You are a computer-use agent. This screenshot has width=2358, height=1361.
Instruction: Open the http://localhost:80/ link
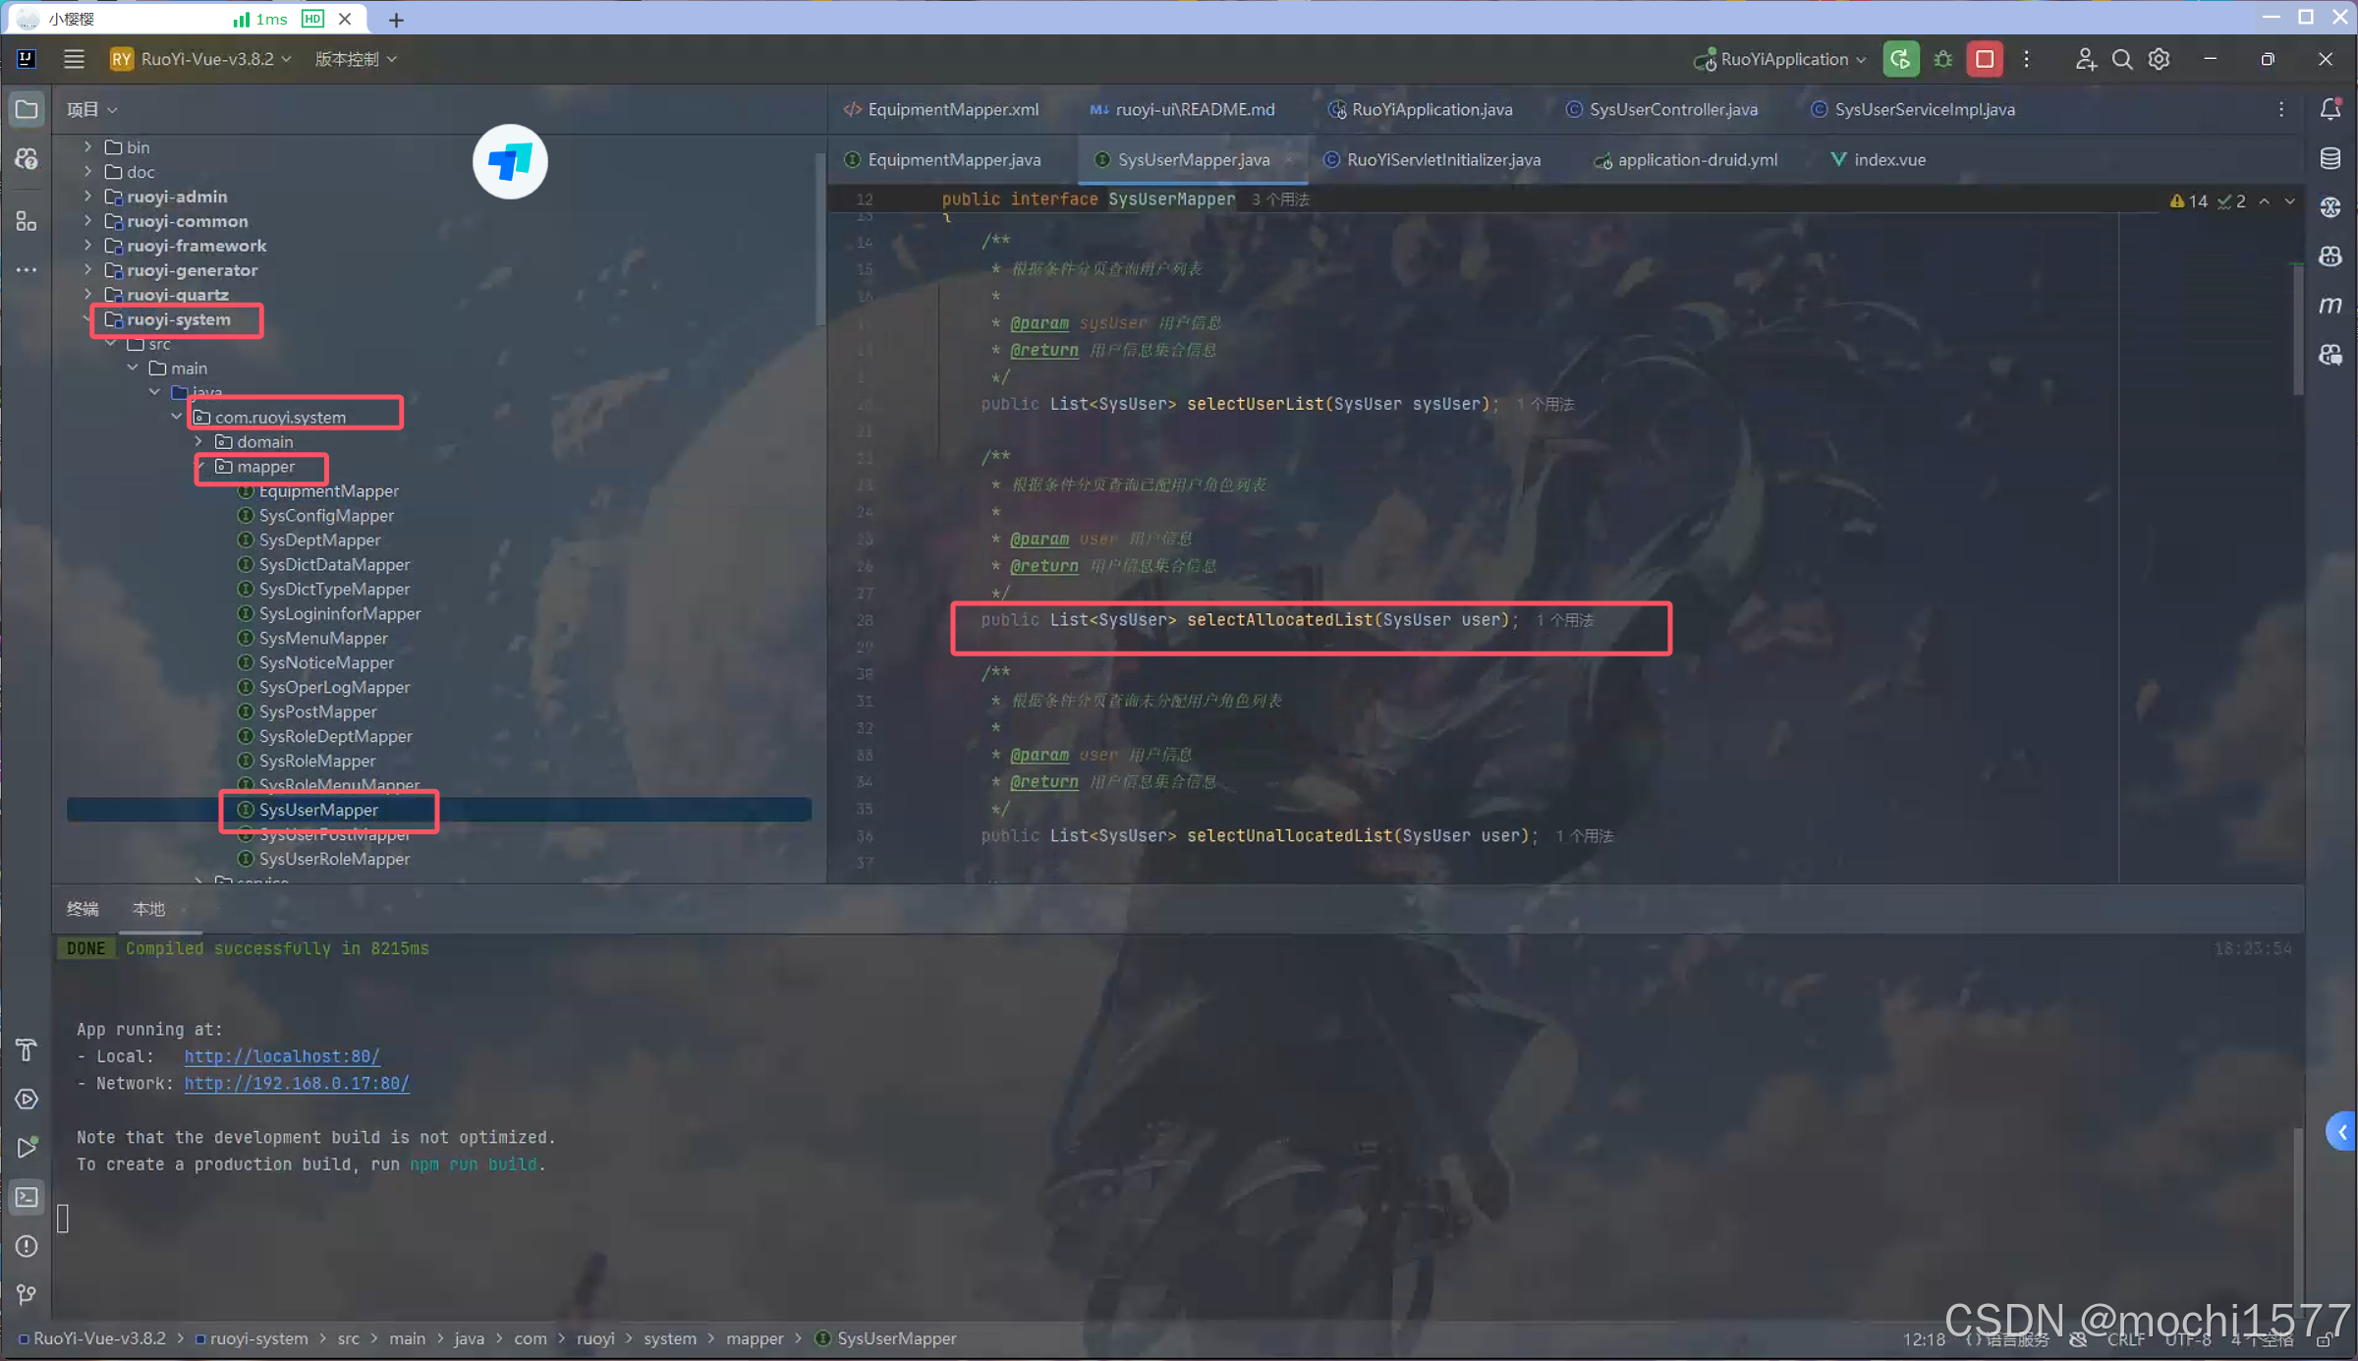coord(282,1056)
